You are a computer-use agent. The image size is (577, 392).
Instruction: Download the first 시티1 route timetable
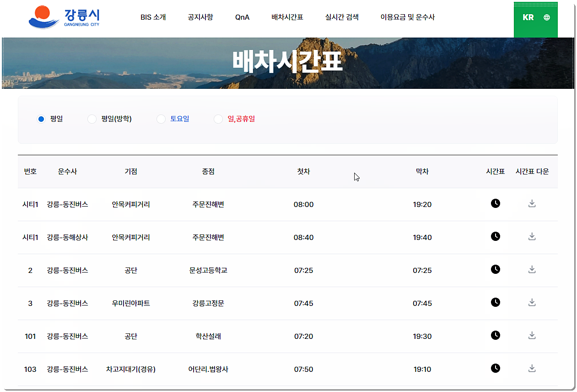[x=532, y=204]
